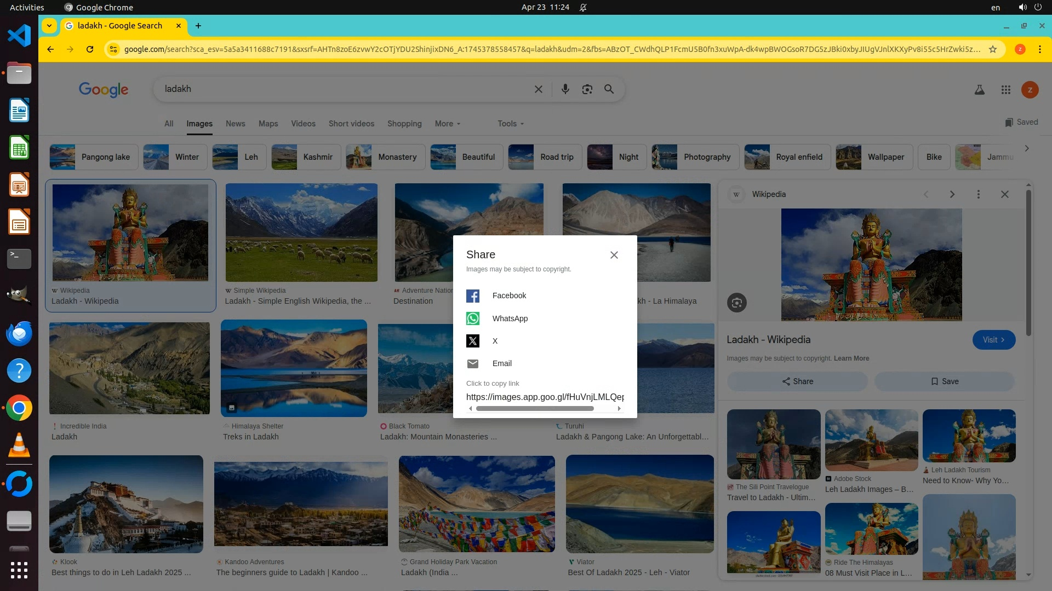Click search by voice microphone icon
This screenshot has height=591, width=1052.
tap(565, 89)
